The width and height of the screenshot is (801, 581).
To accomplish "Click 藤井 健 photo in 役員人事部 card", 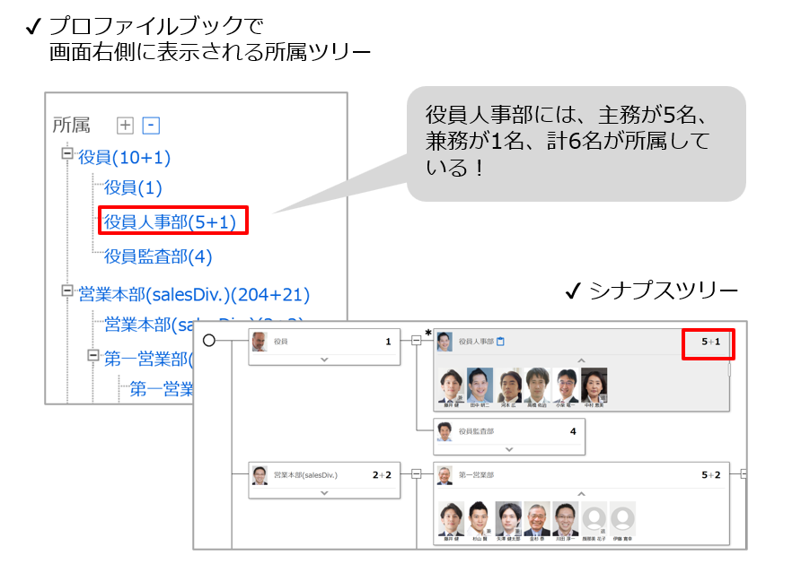I will [451, 386].
